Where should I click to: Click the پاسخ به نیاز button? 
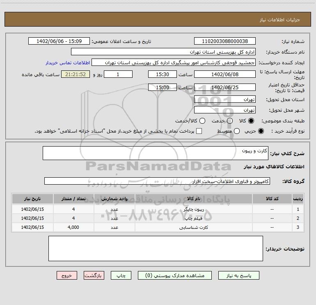click(238, 276)
